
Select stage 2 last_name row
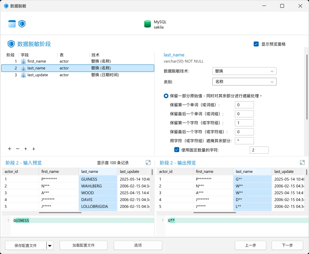(x=78, y=68)
